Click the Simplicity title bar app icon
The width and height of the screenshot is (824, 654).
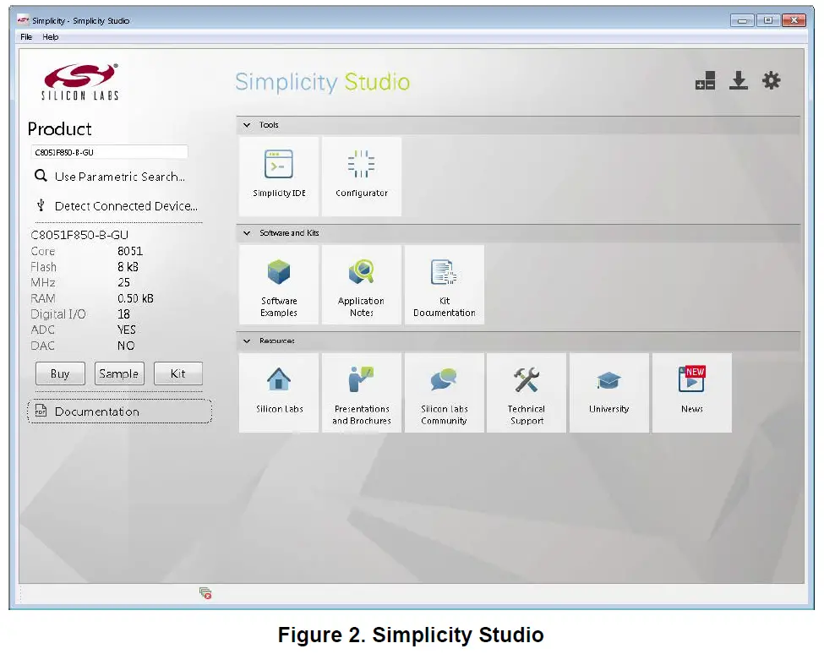(23, 20)
